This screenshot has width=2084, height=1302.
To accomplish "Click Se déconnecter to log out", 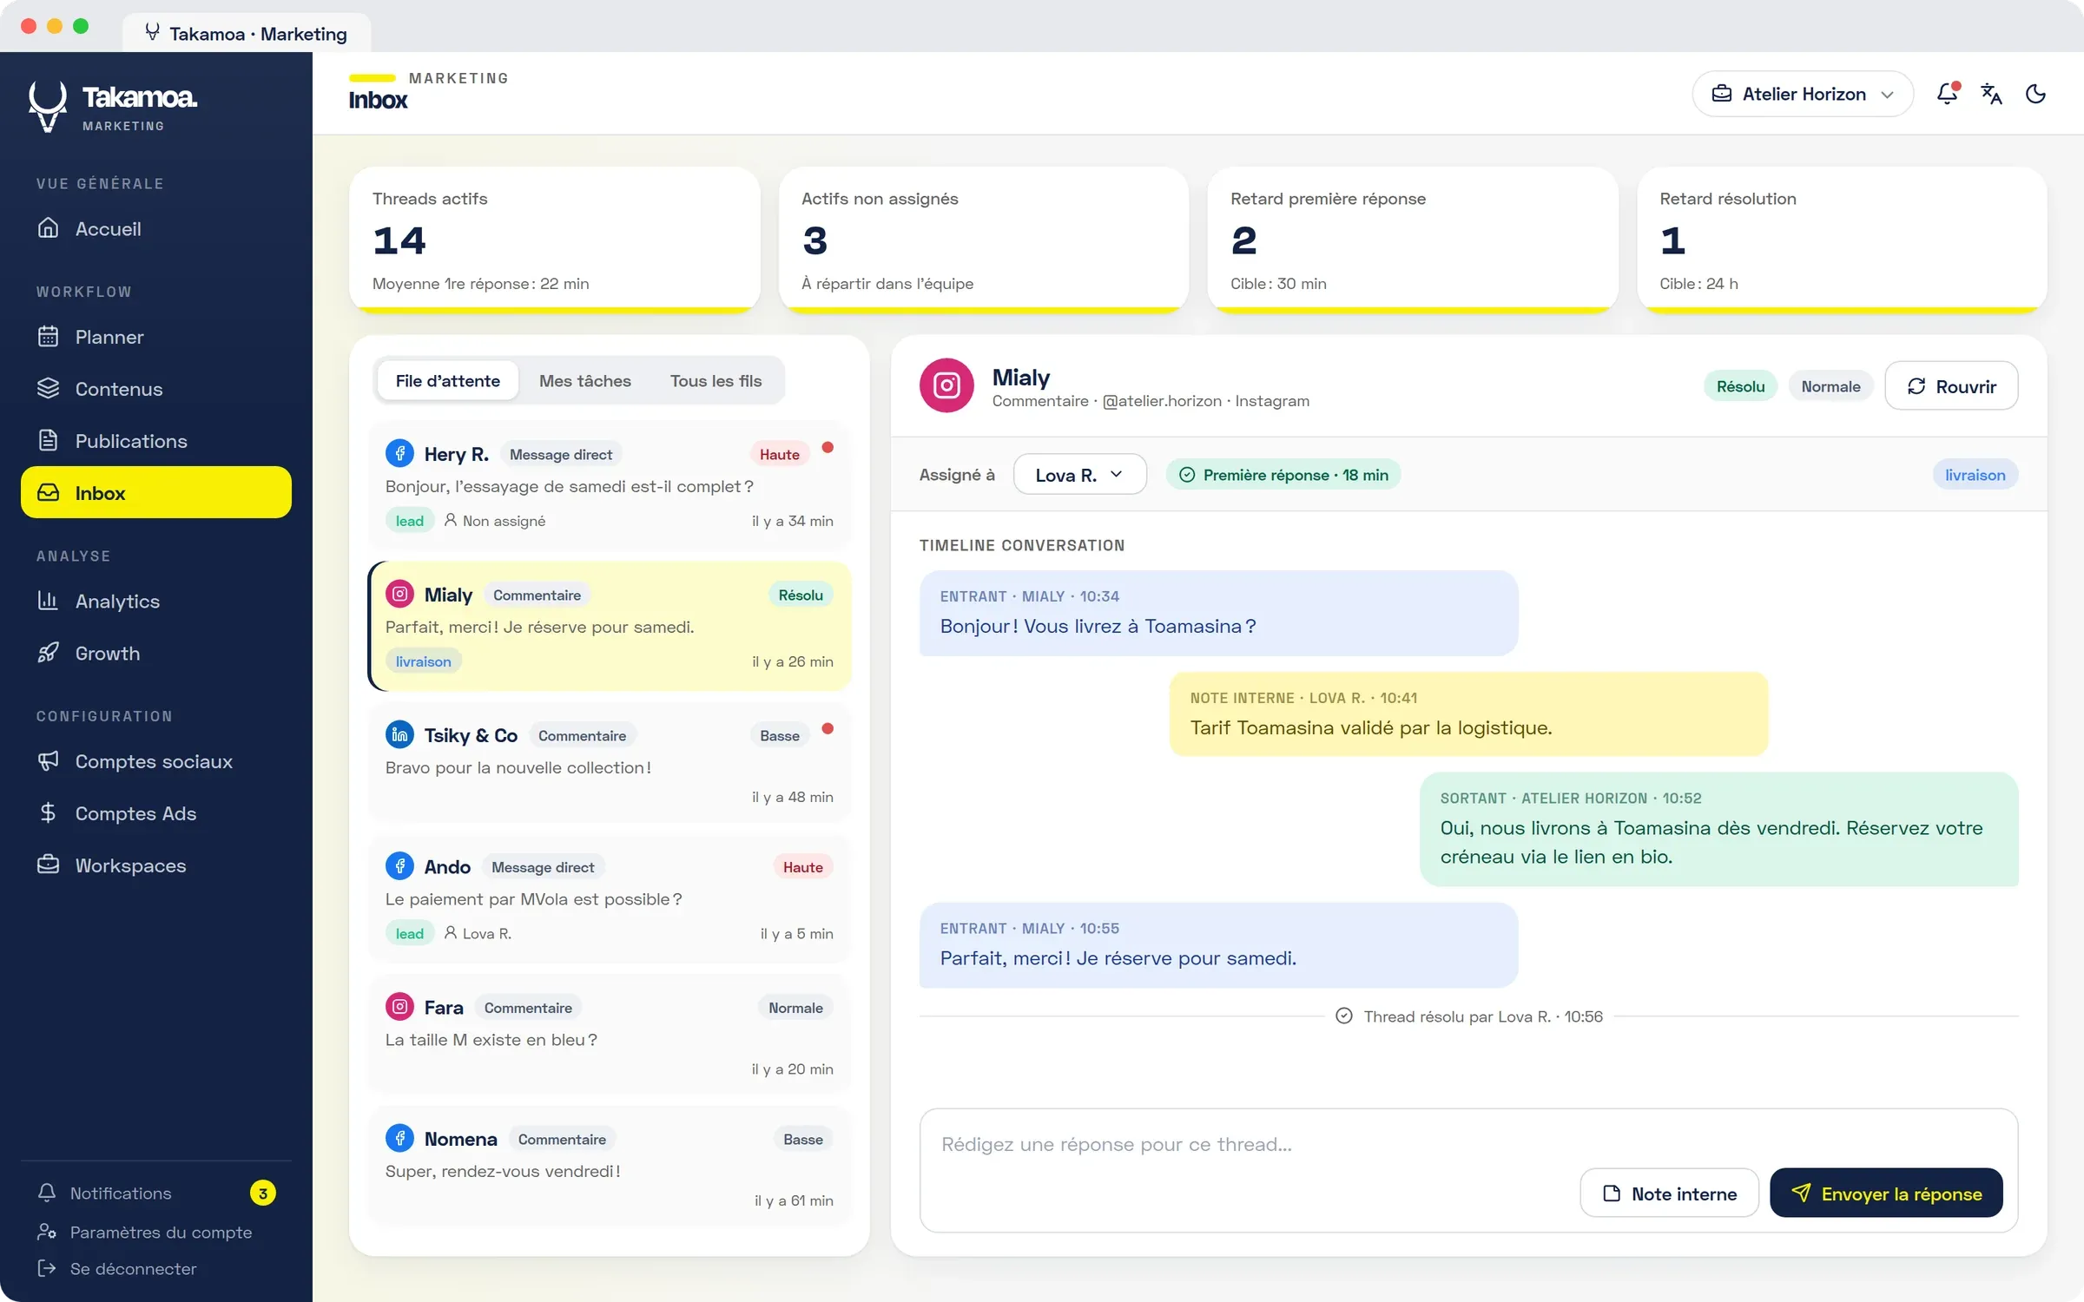I will pyautogui.click(x=156, y=1269).
